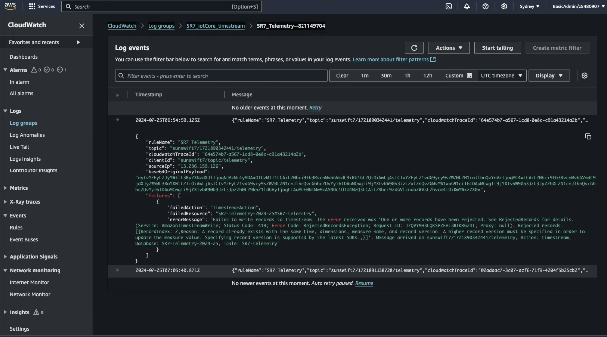Open the Display dropdown
Viewport: 607px width, 337px height.
(549, 76)
